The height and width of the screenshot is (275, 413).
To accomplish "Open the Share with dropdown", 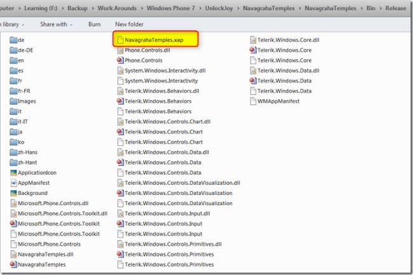I will (x=57, y=24).
